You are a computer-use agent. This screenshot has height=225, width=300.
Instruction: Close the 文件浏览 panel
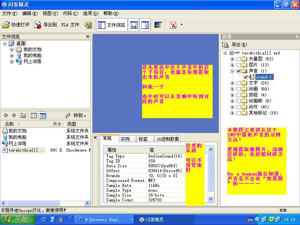click(x=88, y=36)
